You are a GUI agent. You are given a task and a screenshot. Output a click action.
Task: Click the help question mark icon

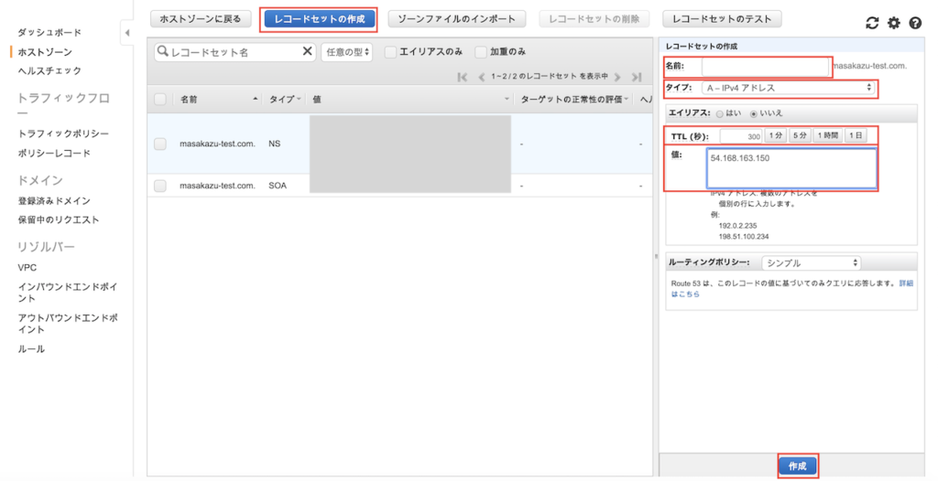(914, 23)
